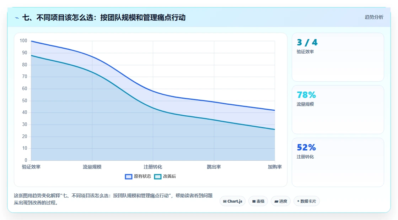
Task: Click the 跳出率 x-axis label
Action: [214, 167]
